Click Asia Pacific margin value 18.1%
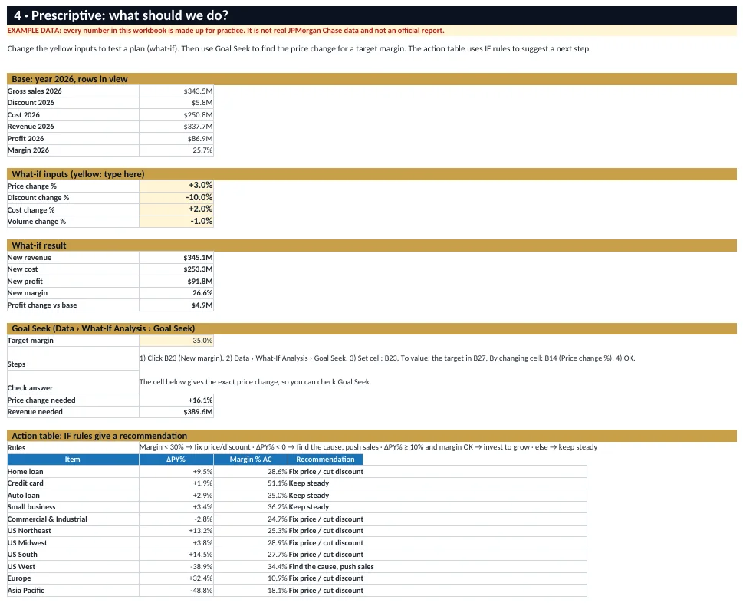 (x=251, y=591)
